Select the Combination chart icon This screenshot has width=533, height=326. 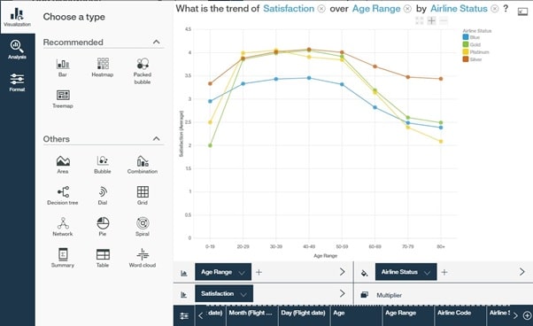143,165
